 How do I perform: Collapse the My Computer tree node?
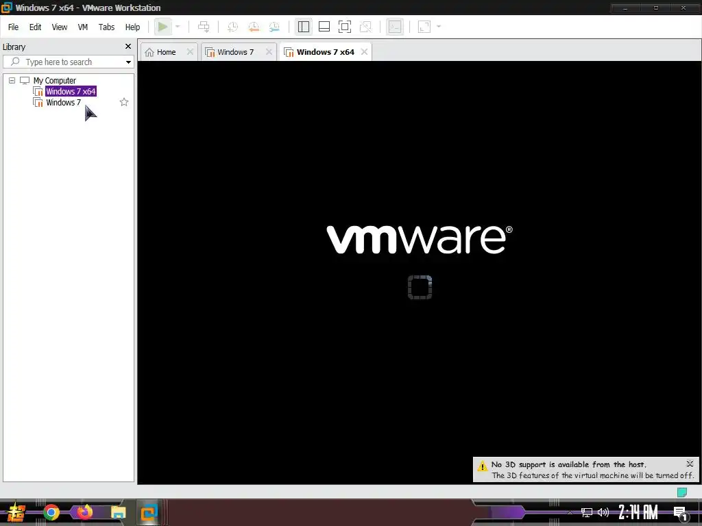click(12, 81)
